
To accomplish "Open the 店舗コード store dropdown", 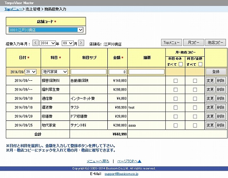I will click(x=46, y=30).
